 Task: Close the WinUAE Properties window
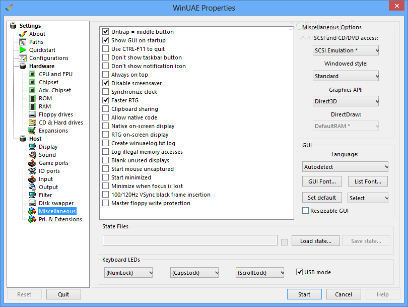[396, 6]
